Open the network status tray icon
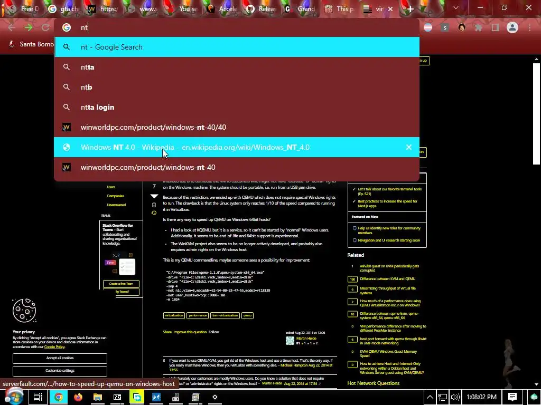This screenshot has width=541, height=405. click(443, 397)
